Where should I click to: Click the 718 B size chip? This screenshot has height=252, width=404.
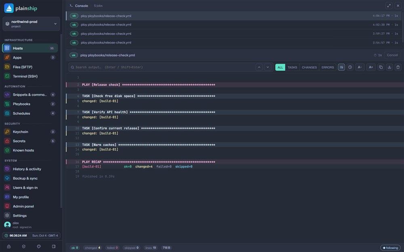click(x=166, y=248)
